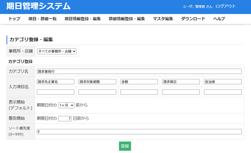Focus the 請求期日 input field
This screenshot has height=153, width=251.
coord(181,82)
